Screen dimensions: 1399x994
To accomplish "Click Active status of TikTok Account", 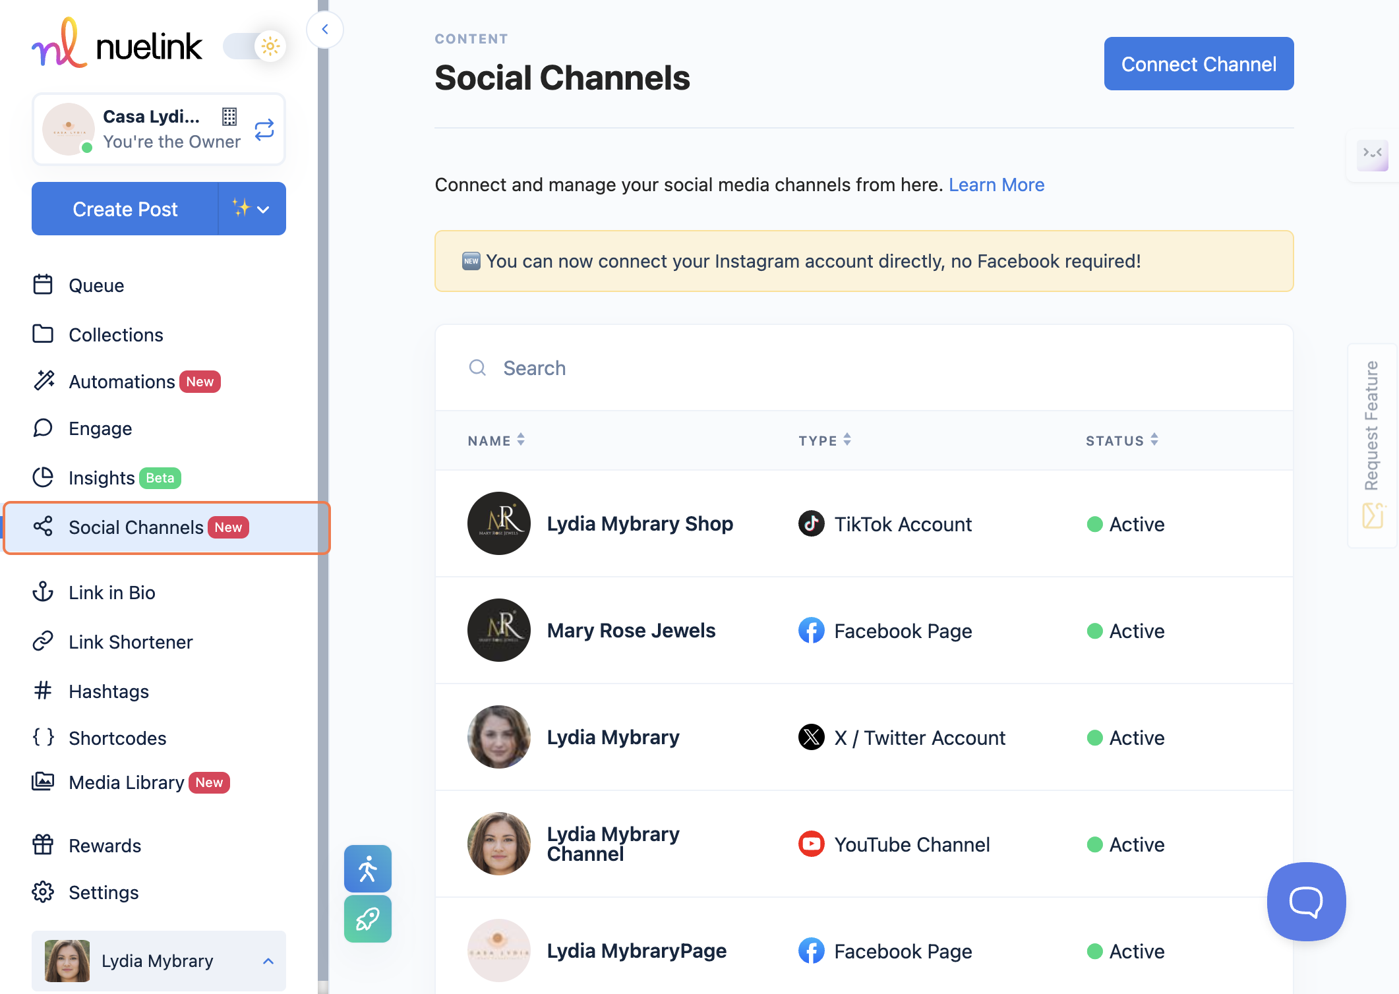I will point(1126,524).
